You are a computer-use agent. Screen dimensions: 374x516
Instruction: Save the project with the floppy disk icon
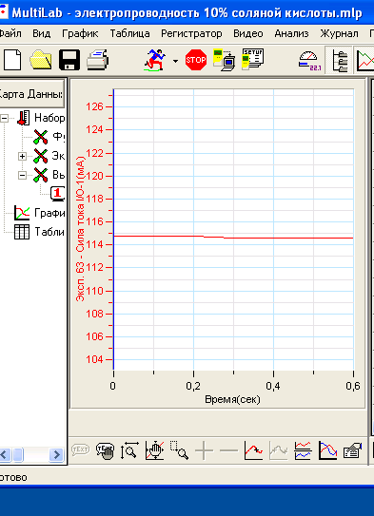(69, 60)
